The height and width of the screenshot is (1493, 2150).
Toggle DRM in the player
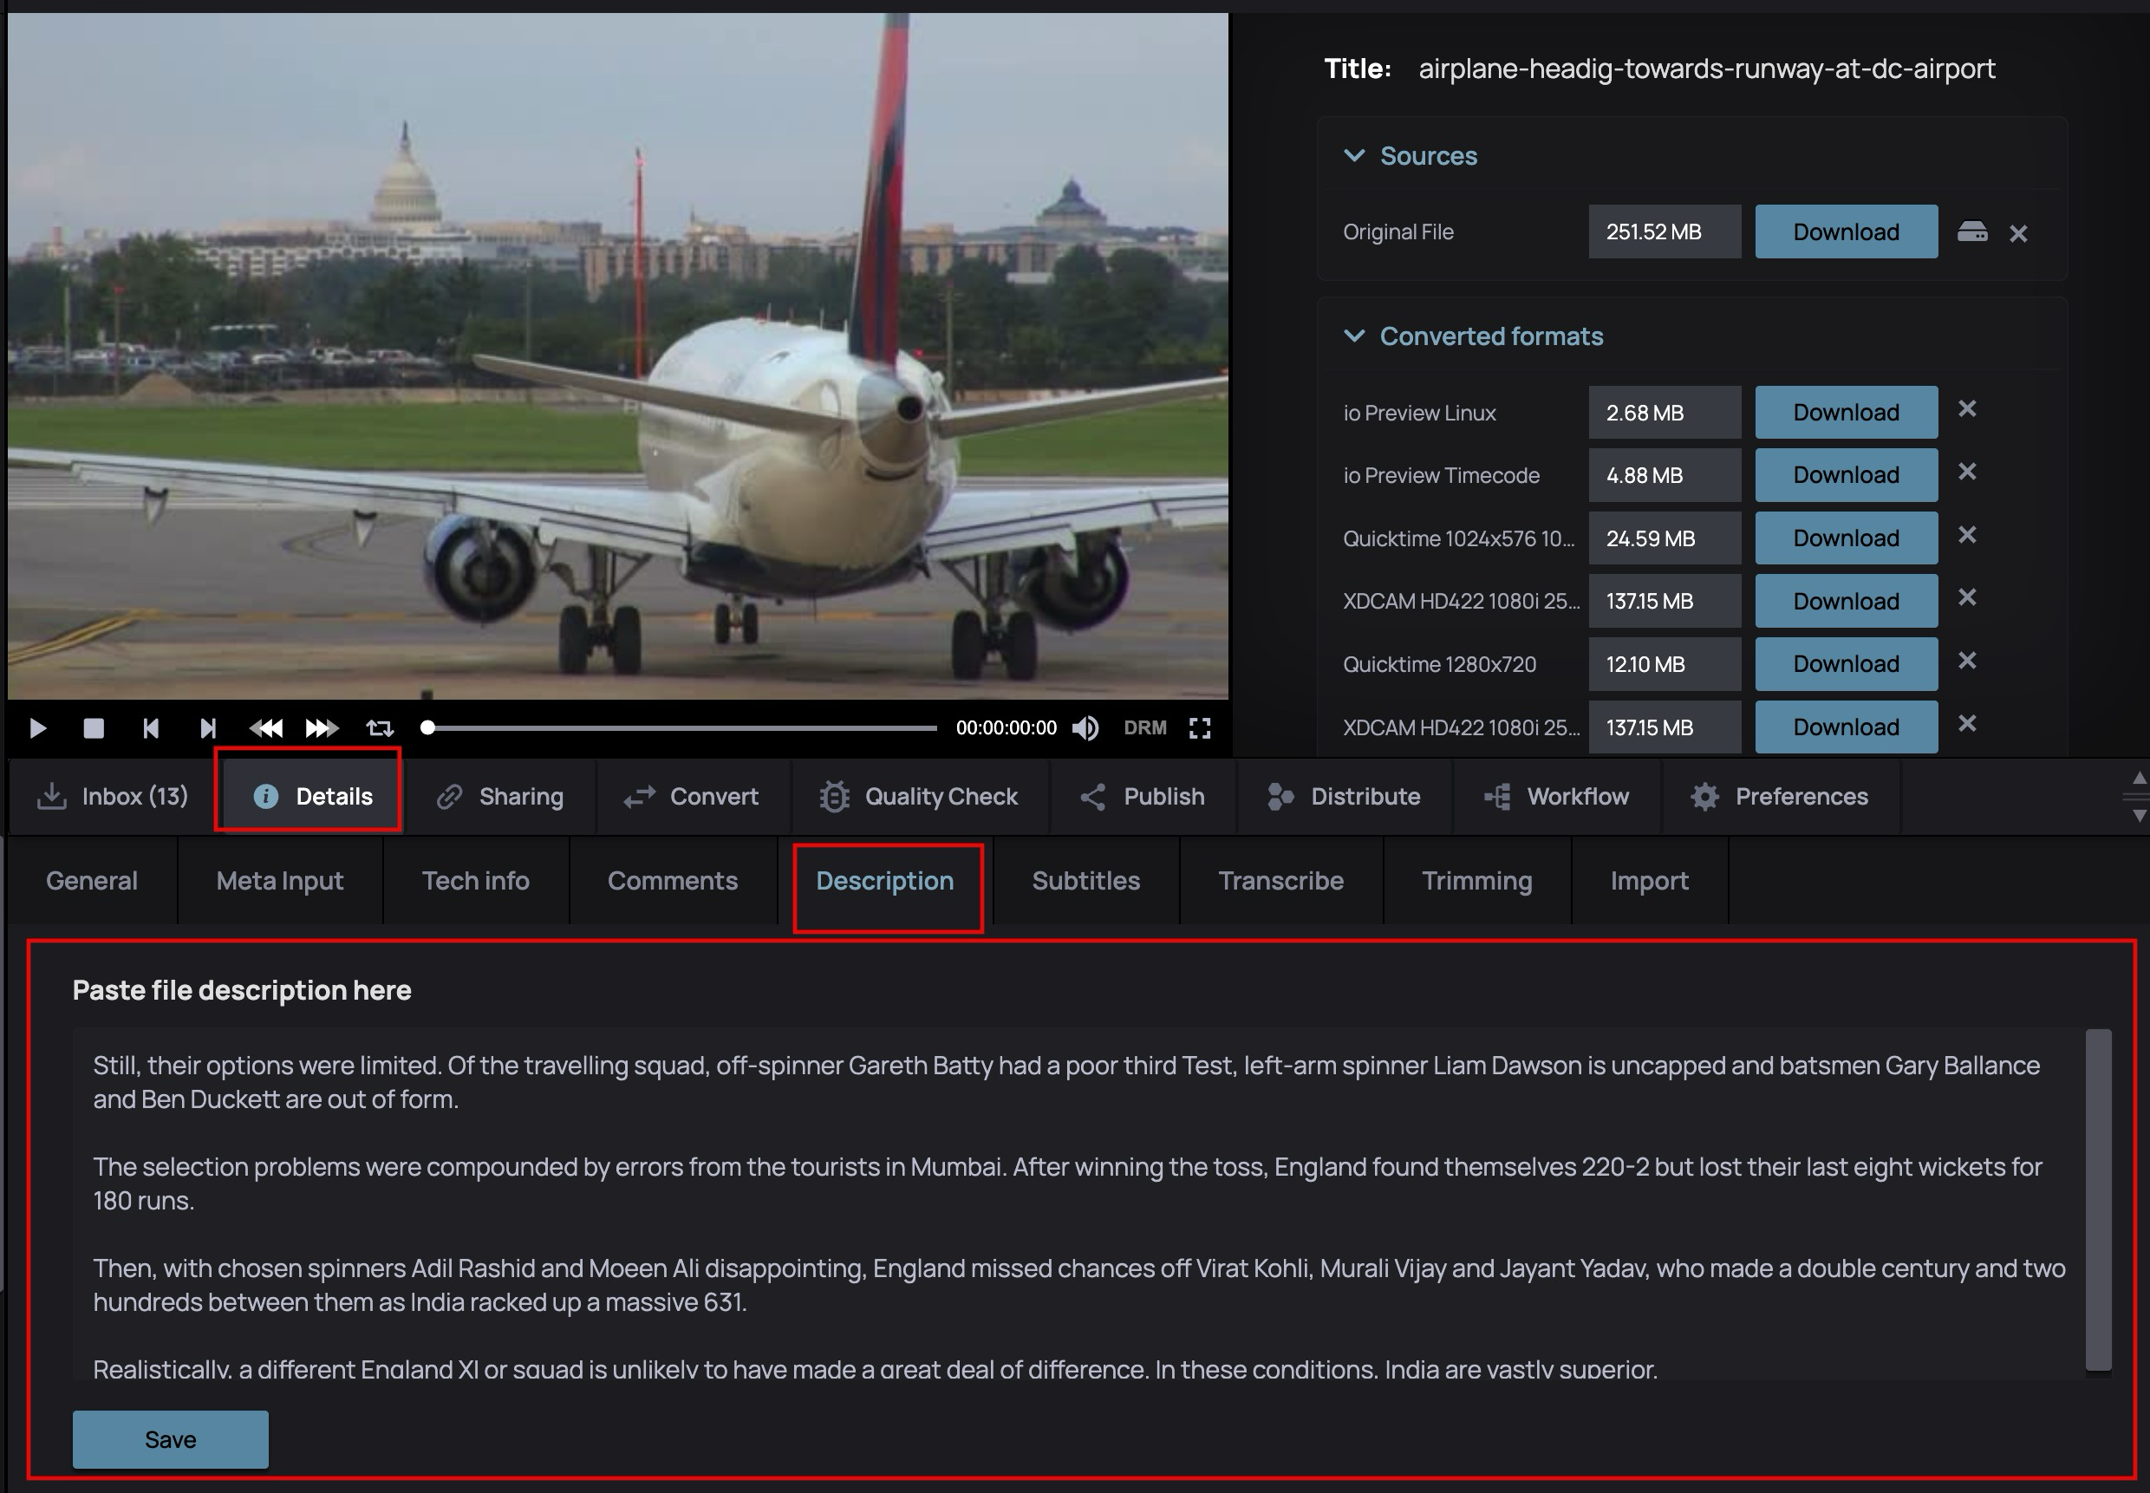pyautogui.click(x=1144, y=727)
